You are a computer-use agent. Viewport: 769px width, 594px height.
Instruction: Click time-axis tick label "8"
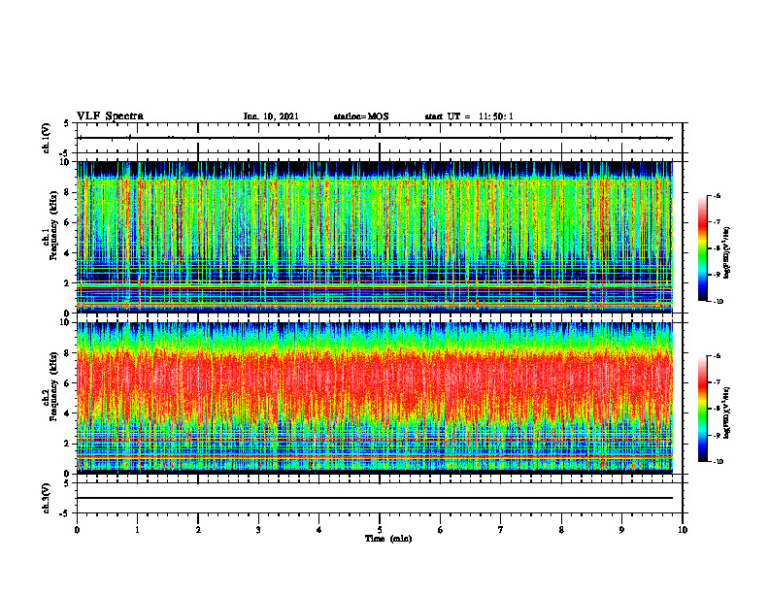(x=561, y=530)
